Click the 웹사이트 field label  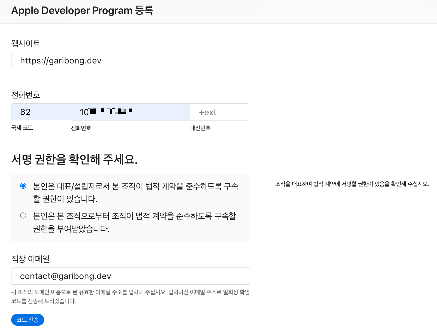tap(26, 43)
